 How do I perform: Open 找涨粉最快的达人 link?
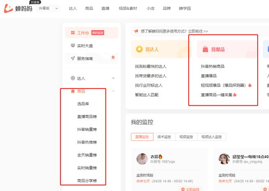coord(150,66)
